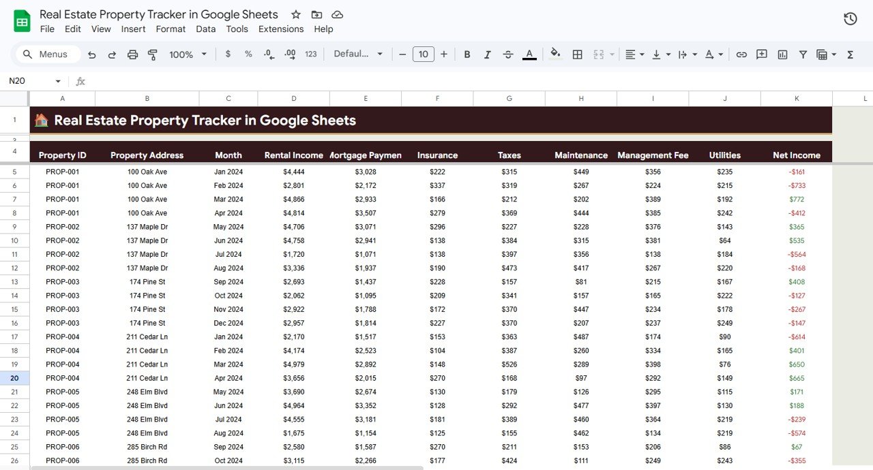Click rental income cell $4,979
Screen dimensions: 873x470
point(293,364)
